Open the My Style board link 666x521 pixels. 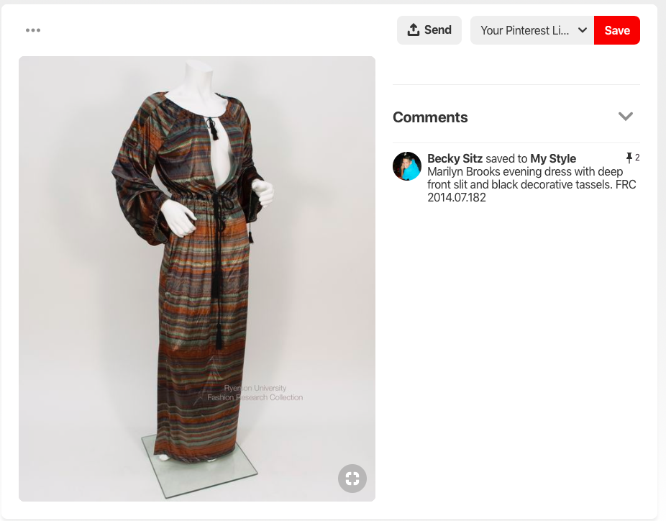coord(553,158)
